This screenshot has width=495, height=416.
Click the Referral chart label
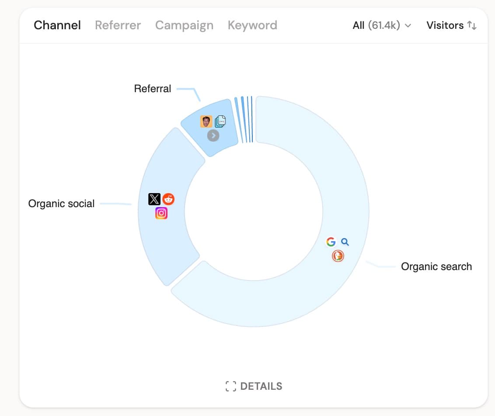tap(153, 89)
